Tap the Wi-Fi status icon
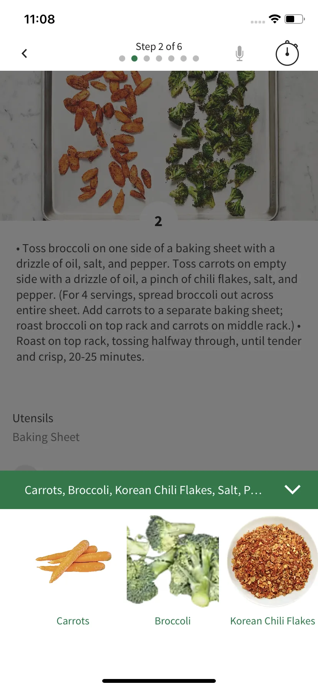This screenshot has height=689, width=318. coord(275,19)
